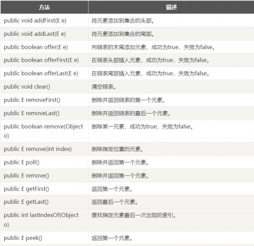Image resolution: width=254 pixels, height=246 pixels.
Task: Select the public E poll() cell
Action: (x=44, y=162)
